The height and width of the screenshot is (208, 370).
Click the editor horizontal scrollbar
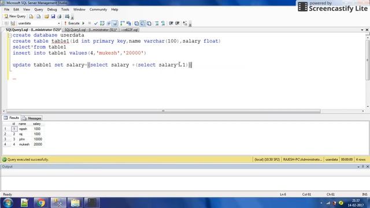click(x=163, y=111)
